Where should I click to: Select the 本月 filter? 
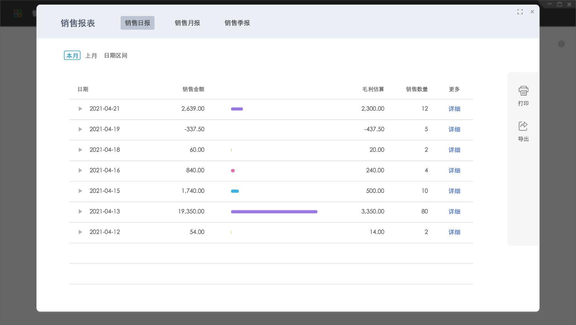(72, 56)
